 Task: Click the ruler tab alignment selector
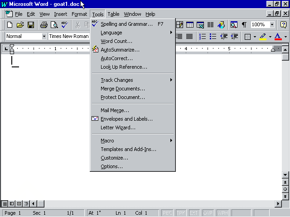coord(6,49)
